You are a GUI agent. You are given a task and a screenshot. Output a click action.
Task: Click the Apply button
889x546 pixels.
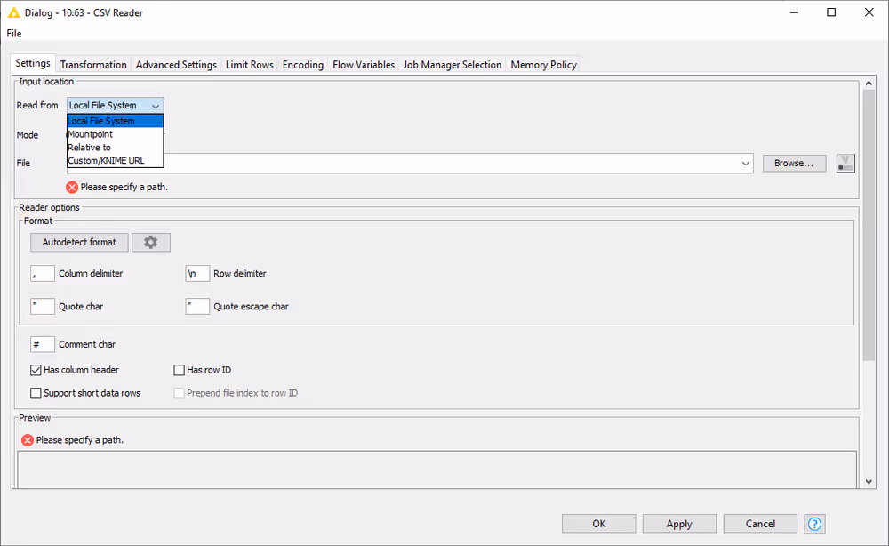pos(678,523)
